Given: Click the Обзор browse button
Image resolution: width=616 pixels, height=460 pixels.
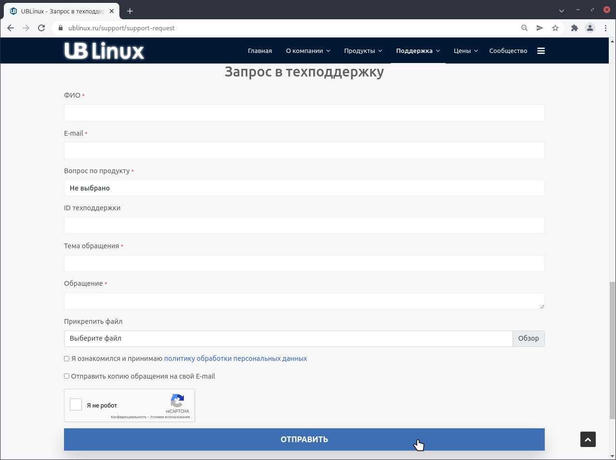Looking at the screenshot, I should coord(528,338).
